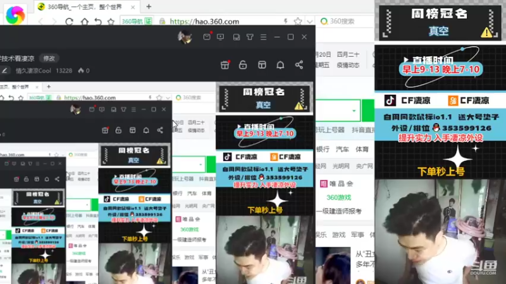
Task: Go to home page via outermost house icon
Action: (85, 21)
